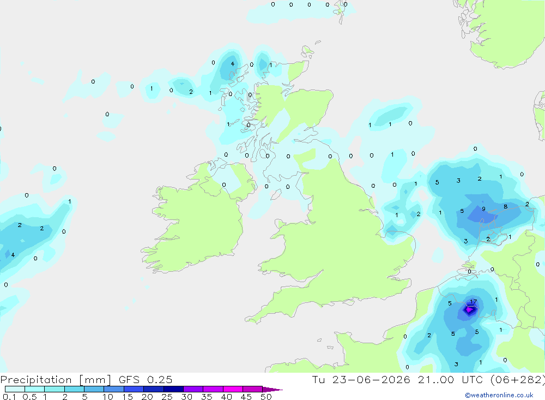Click the 30–35 mm violet legend swatch
This screenshot has width=545, height=400.
193,389
